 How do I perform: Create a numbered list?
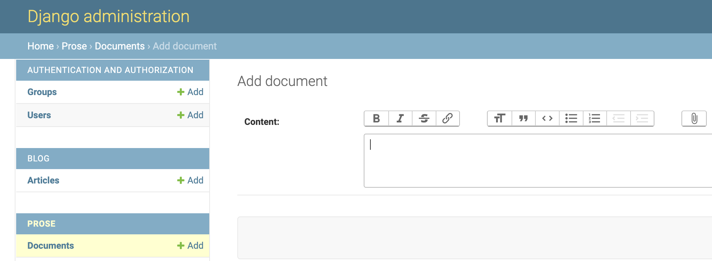pyautogui.click(x=595, y=119)
